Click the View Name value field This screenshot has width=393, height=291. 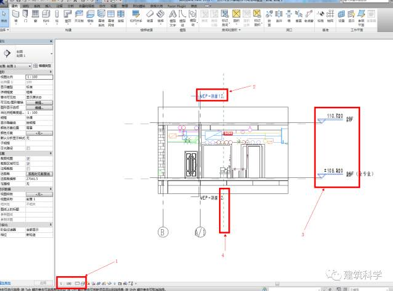(x=40, y=199)
